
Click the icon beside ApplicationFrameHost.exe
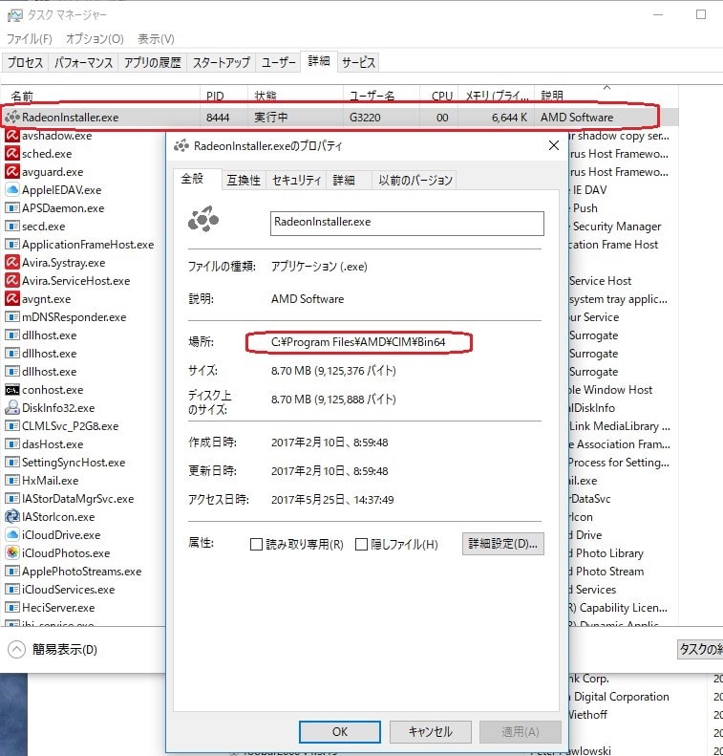pyautogui.click(x=12, y=245)
